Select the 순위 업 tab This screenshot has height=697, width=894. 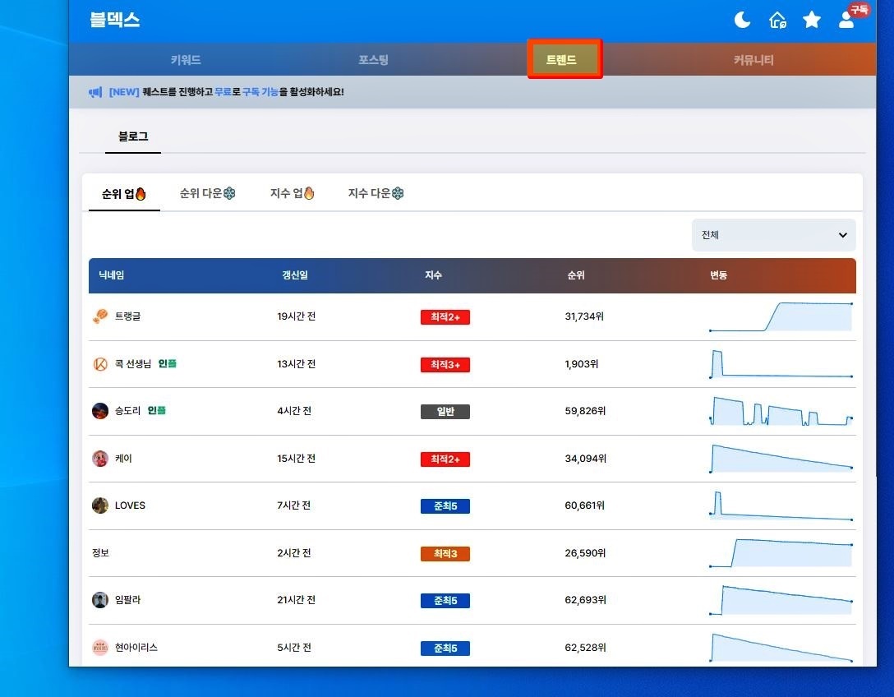tap(124, 194)
